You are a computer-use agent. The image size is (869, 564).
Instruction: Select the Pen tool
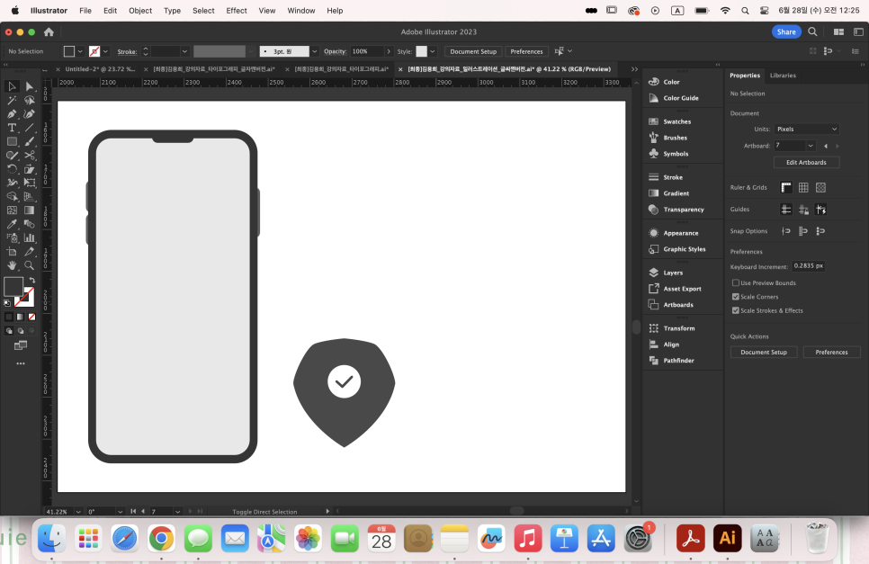tap(12, 114)
